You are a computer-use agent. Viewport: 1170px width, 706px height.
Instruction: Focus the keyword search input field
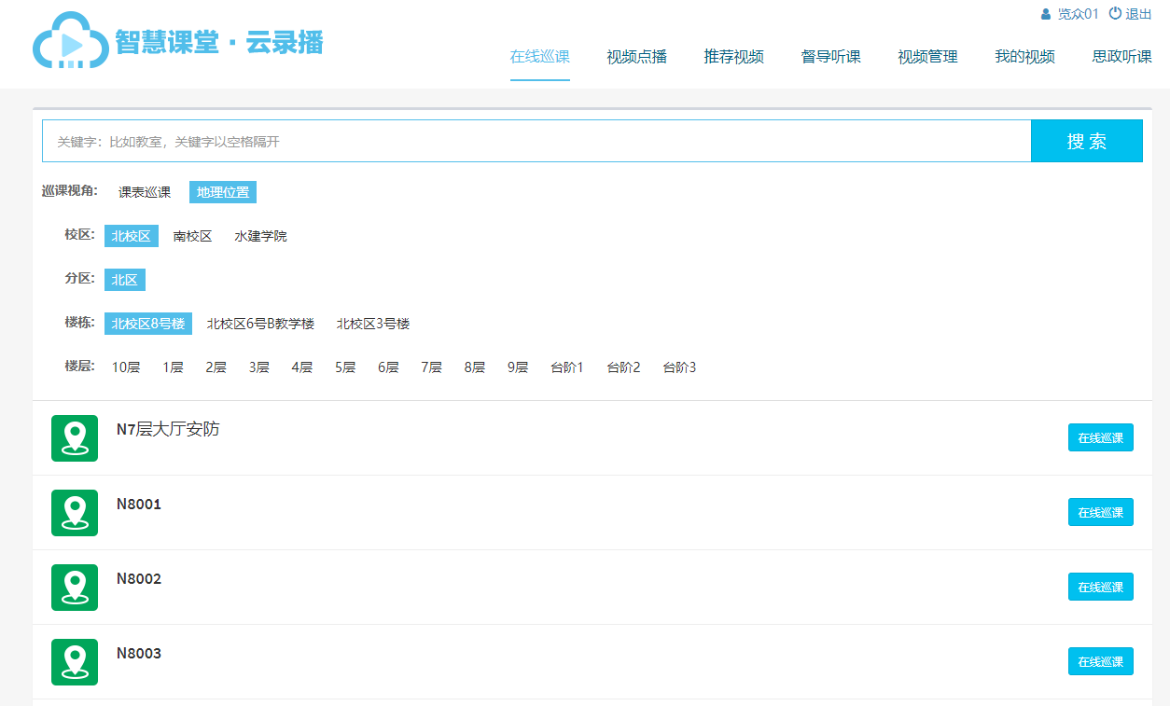tap(536, 141)
